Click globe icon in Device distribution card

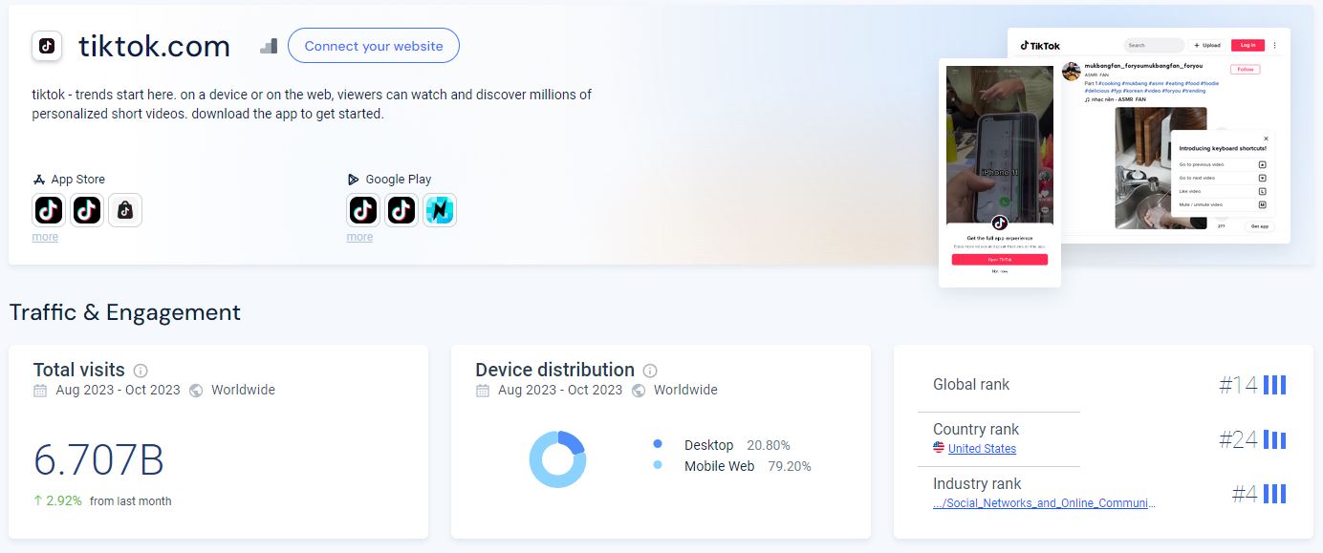coord(639,391)
